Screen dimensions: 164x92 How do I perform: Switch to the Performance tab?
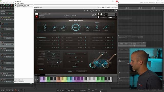point(39,75)
